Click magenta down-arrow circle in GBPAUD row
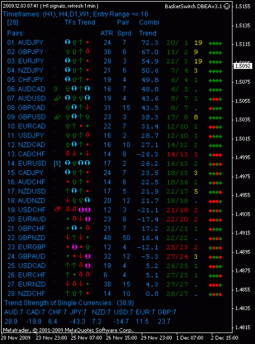 point(88,256)
